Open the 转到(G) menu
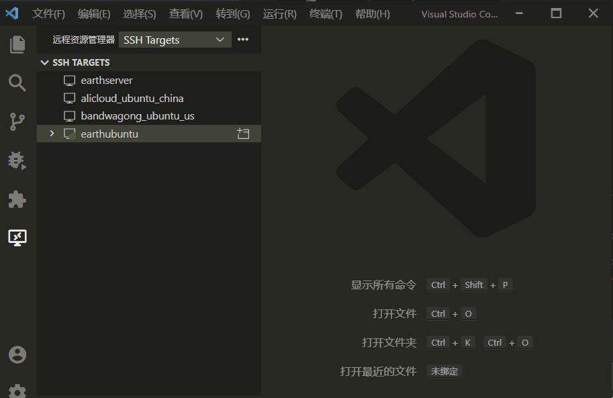Image resolution: width=613 pixels, height=398 pixels. (x=232, y=14)
